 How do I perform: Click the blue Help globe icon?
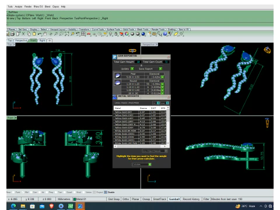pos(165,34)
